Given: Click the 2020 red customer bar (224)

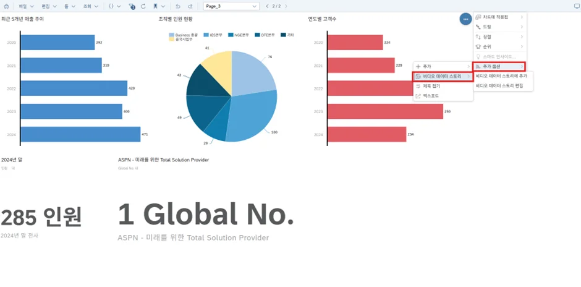Looking at the screenshot, I should pyautogui.click(x=355, y=42).
